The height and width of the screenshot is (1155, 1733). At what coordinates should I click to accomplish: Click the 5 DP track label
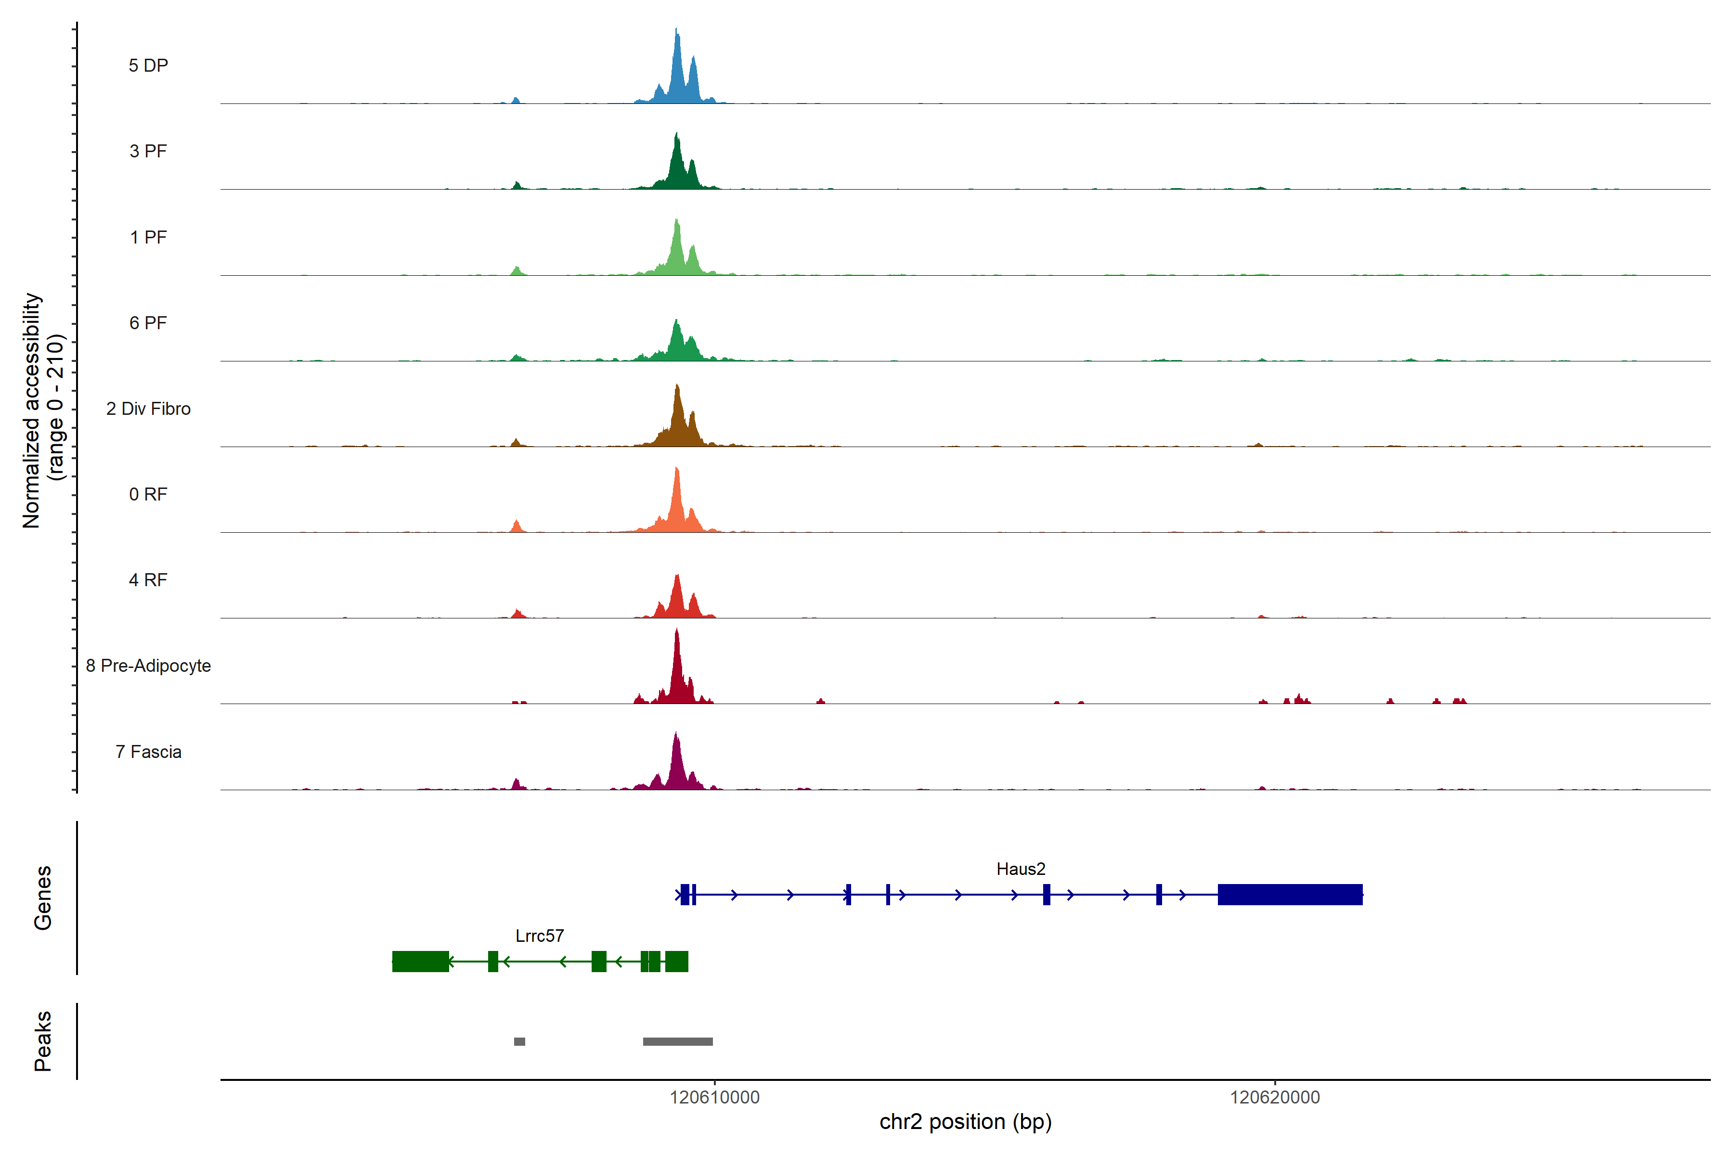point(148,65)
